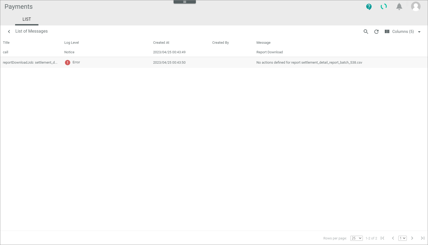
Task: Open the page number selector
Action: 402,238
